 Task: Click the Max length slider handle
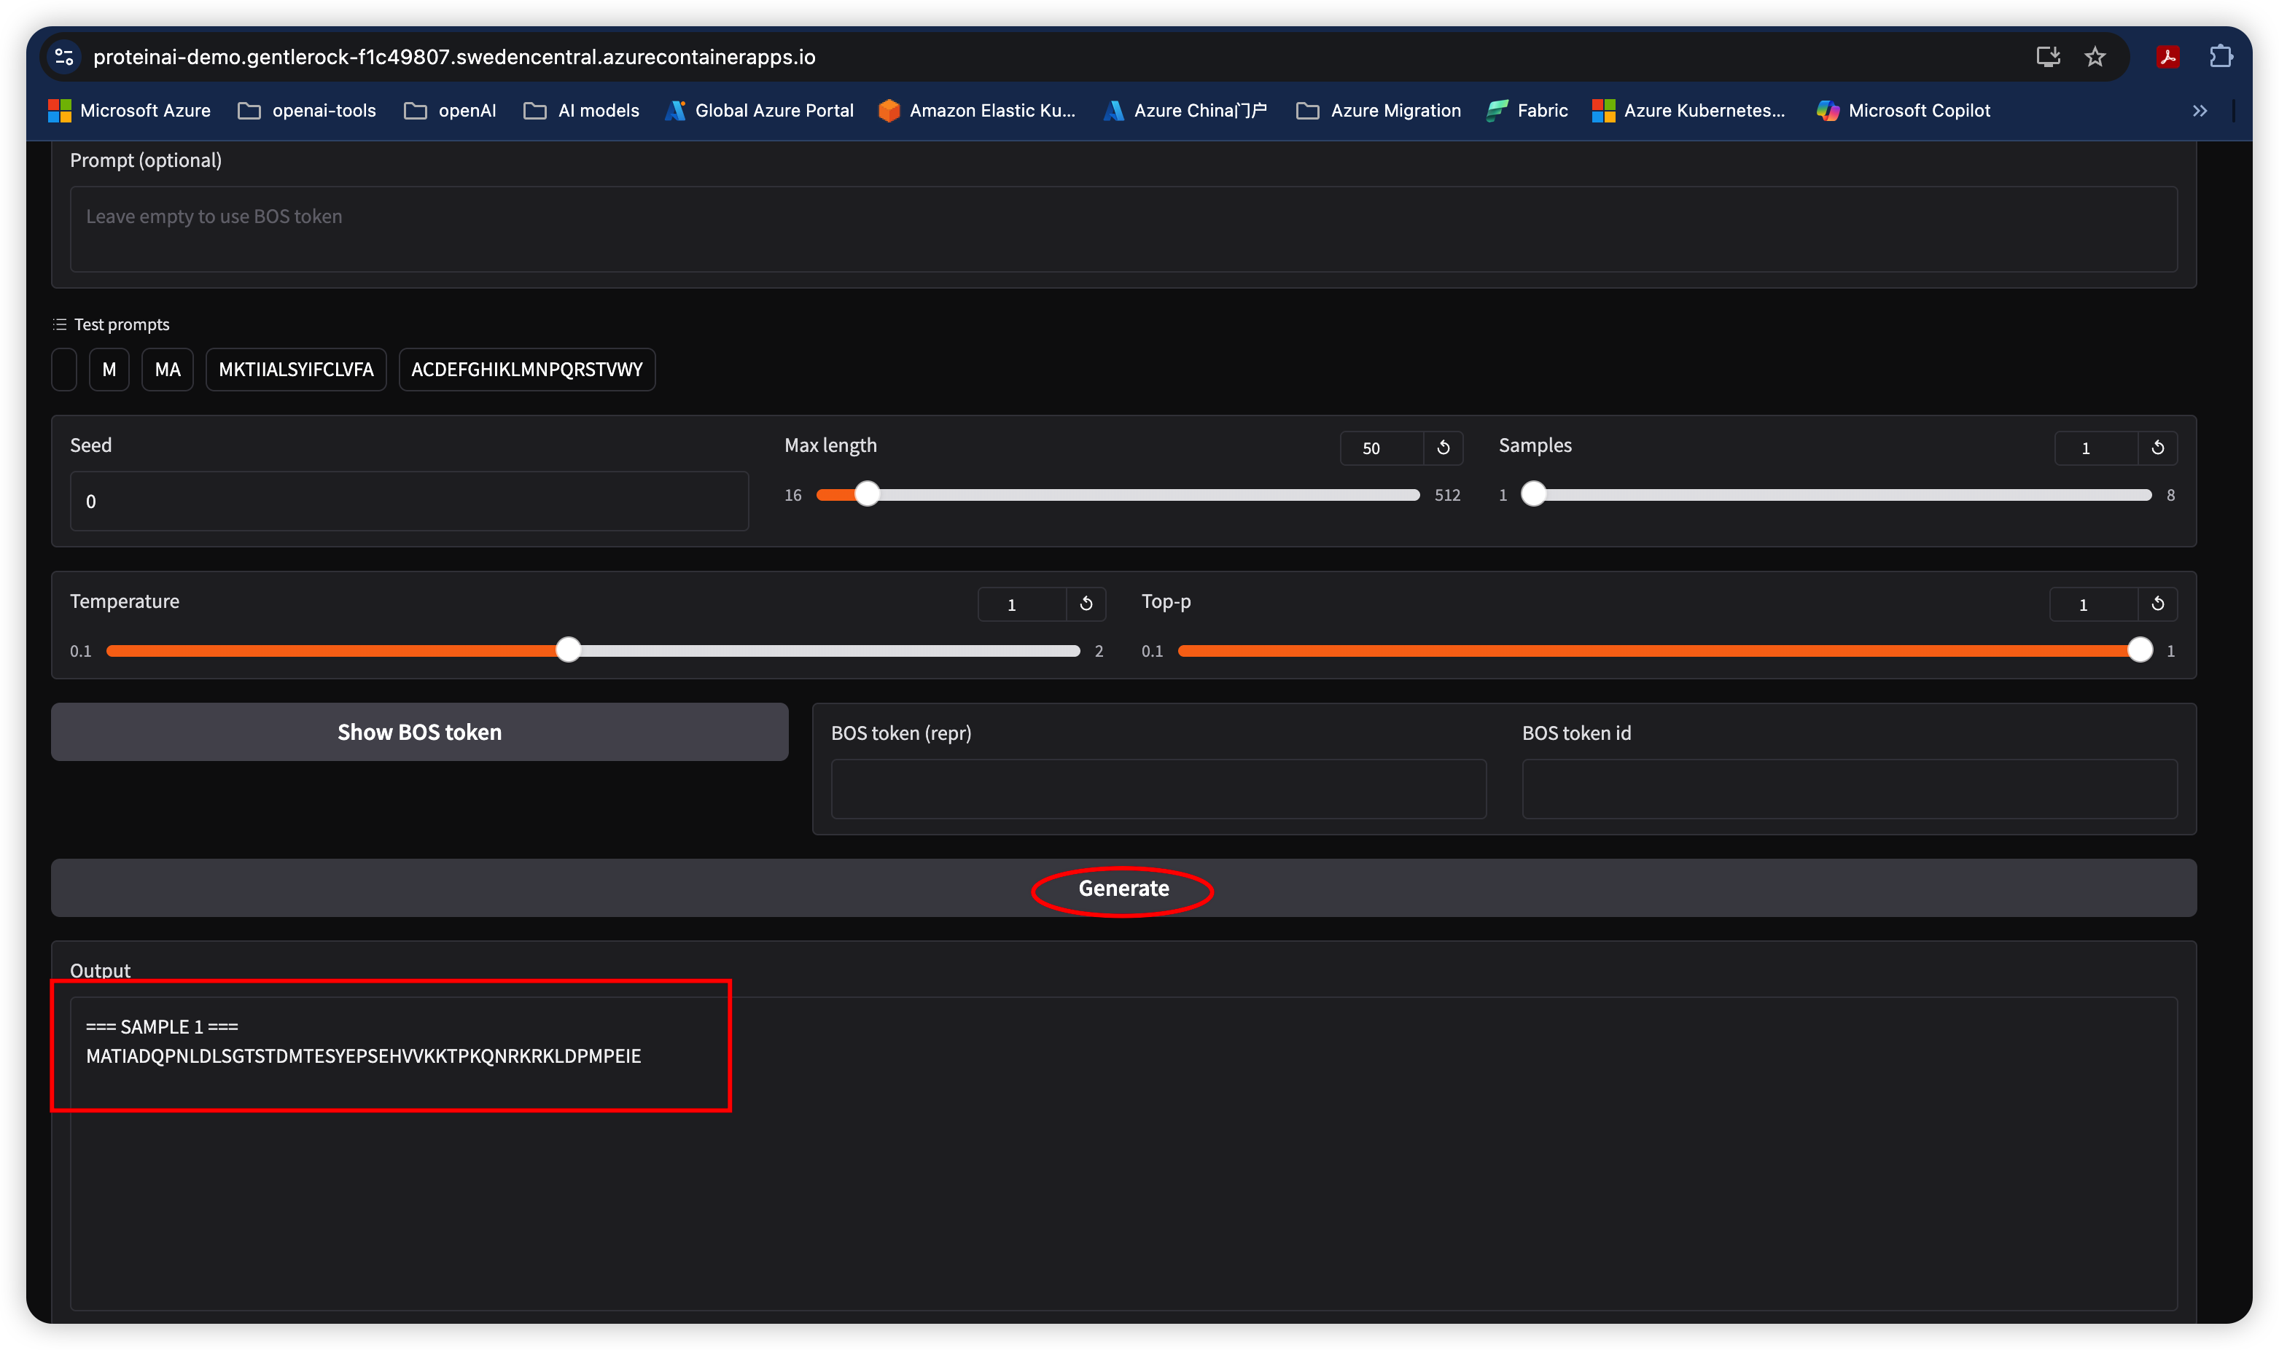(x=868, y=494)
